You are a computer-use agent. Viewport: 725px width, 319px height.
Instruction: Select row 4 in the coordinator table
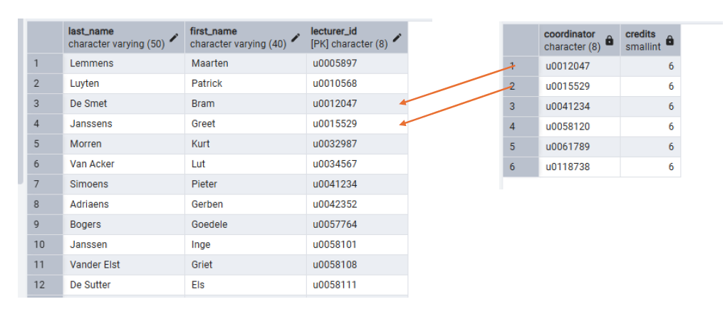point(520,127)
